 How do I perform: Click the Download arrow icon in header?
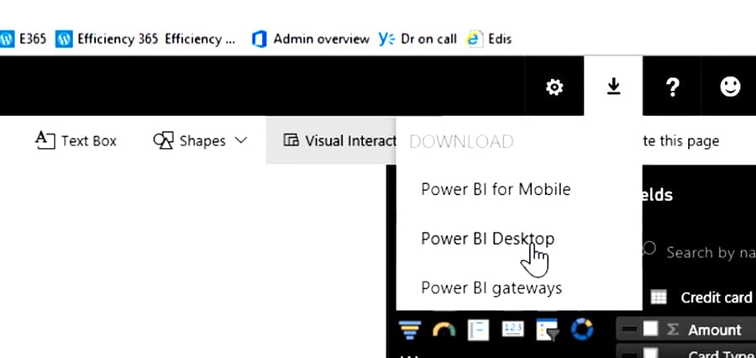pos(613,87)
